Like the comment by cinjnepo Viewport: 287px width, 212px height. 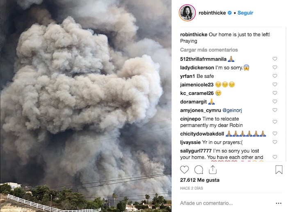click(x=275, y=122)
